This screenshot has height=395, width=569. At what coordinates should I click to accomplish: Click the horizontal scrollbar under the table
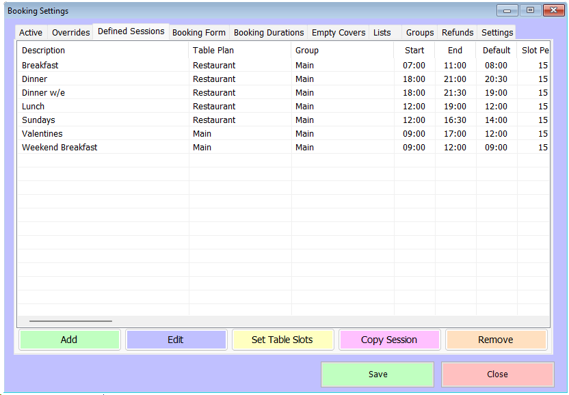coord(70,321)
